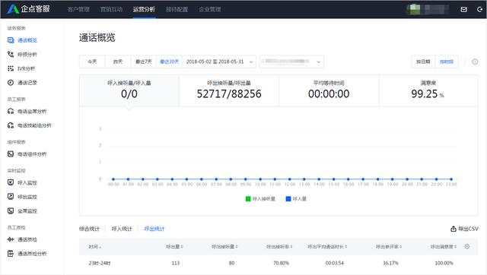
Task: Toggle blue 呼入量 legend swatch
Action: (x=288, y=199)
